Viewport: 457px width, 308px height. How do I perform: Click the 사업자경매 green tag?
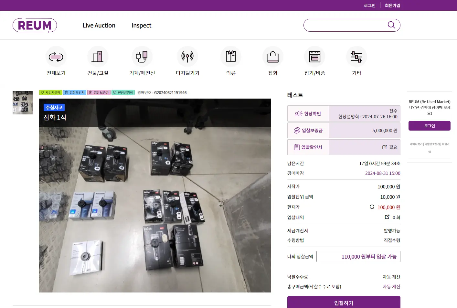[51, 92]
